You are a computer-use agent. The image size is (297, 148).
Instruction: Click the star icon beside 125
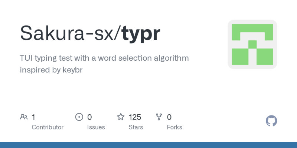(x=121, y=117)
